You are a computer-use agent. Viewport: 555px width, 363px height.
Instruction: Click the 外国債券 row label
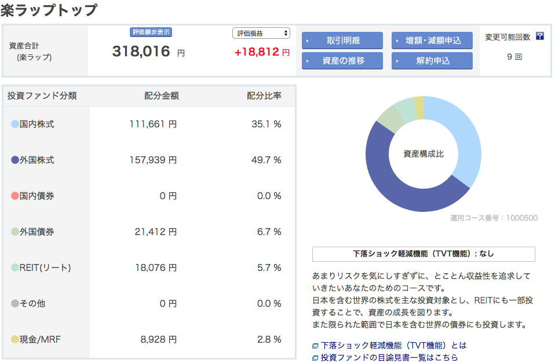pos(37,232)
